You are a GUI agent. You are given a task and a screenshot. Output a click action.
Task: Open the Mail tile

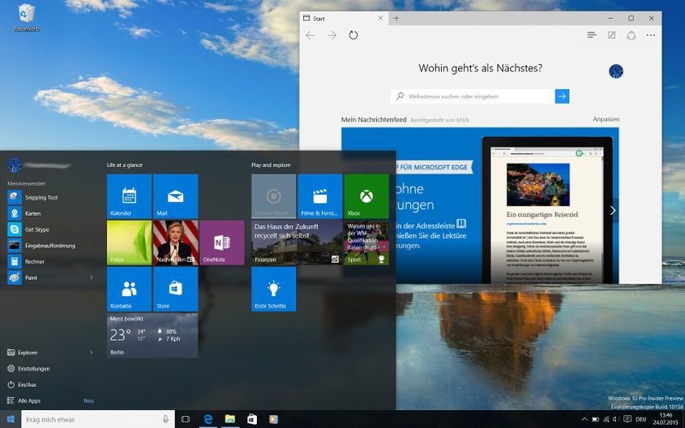176,196
